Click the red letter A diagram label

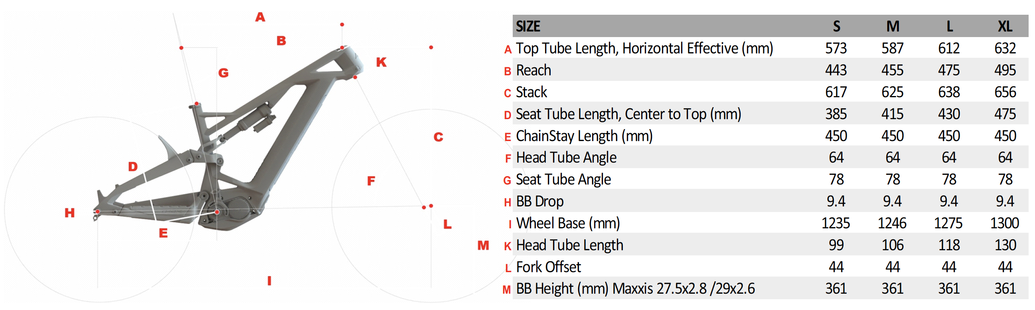tap(260, 17)
